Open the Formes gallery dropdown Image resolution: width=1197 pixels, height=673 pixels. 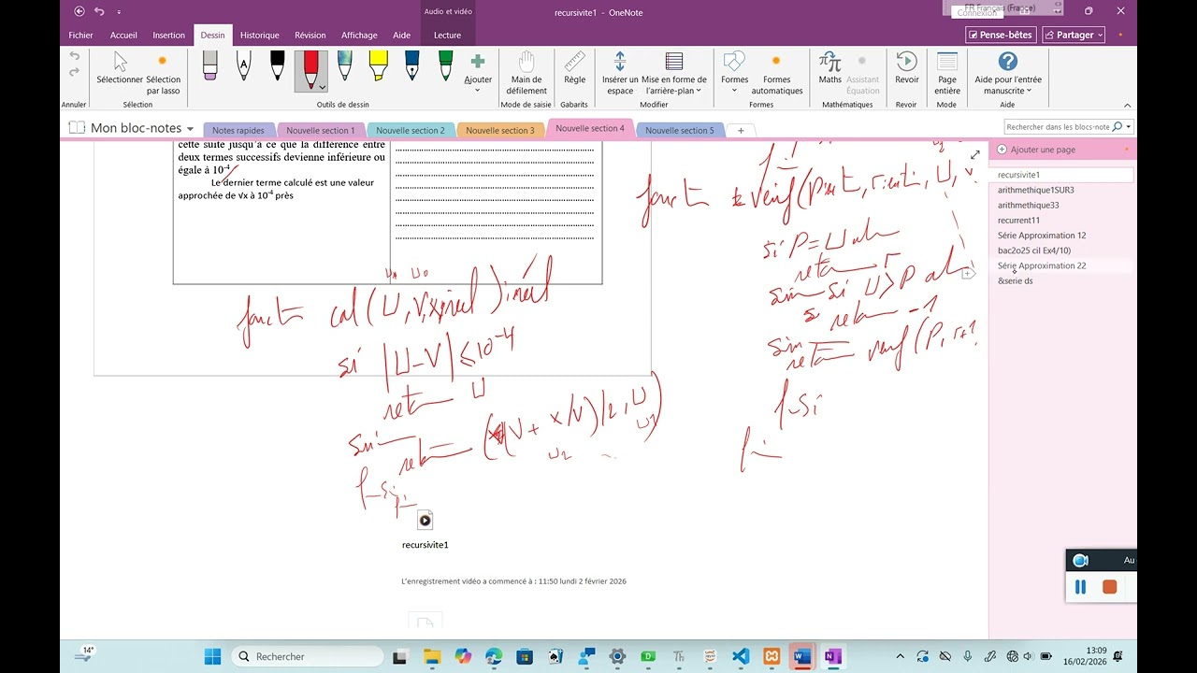click(735, 73)
